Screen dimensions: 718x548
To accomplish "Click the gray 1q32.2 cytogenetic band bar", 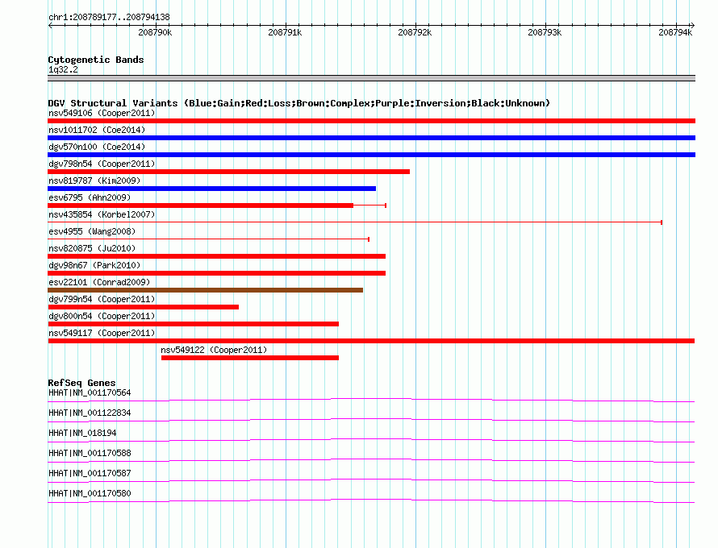I will 371,78.
